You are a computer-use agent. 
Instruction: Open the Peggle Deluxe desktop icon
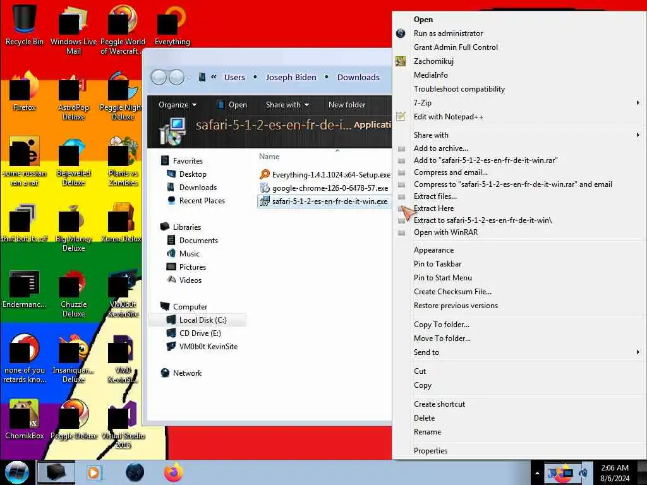point(73,419)
